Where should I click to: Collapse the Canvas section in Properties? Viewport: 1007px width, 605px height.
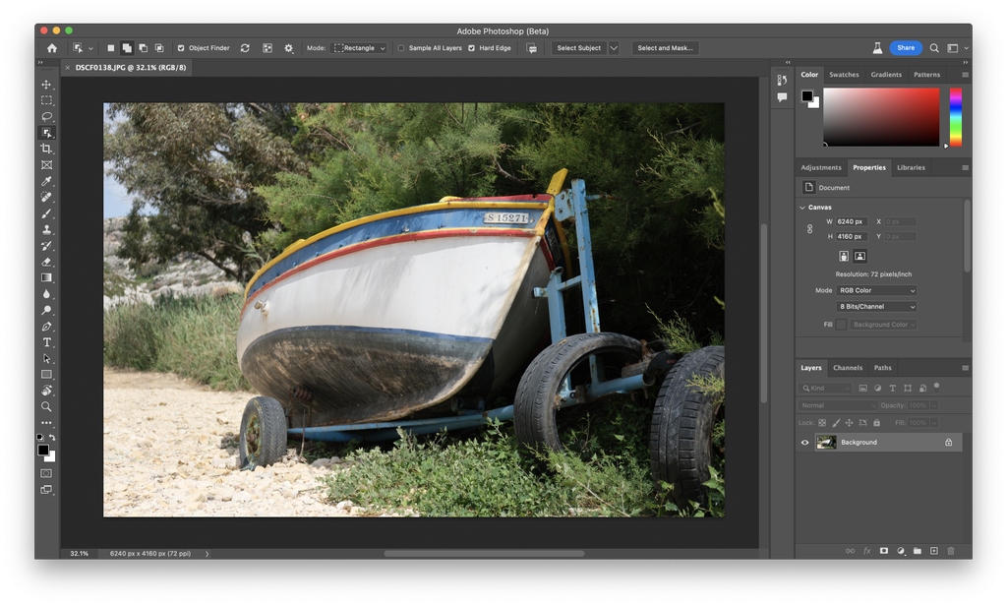point(801,207)
